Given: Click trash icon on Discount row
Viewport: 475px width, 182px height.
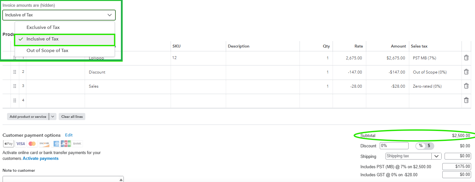Looking at the screenshot, I should (466, 72).
